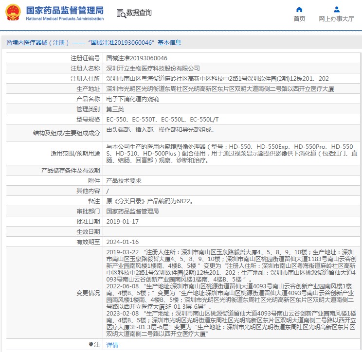The height and width of the screenshot is (352, 362).
Task: Click the 适用范围/预期用途 description text
Action: 232,154
